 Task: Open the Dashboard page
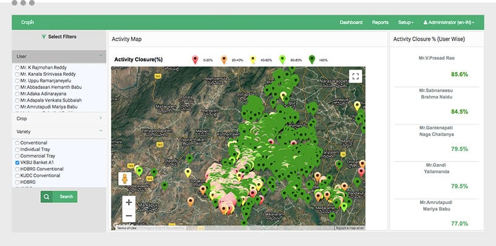[x=351, y=22]
